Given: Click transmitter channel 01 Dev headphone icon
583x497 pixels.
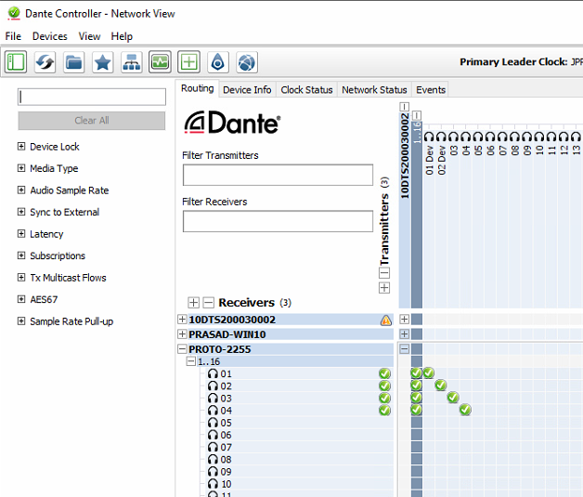Looking at the screenshot, I should pyautogui.click(x=429, y=137).
